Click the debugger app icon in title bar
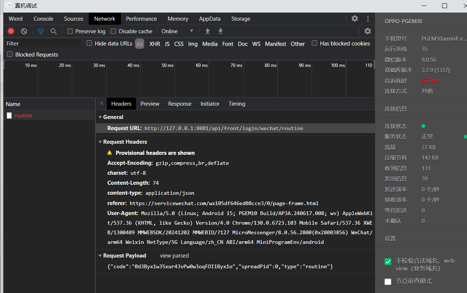467x293 pixels. click(x=9, y=6)
